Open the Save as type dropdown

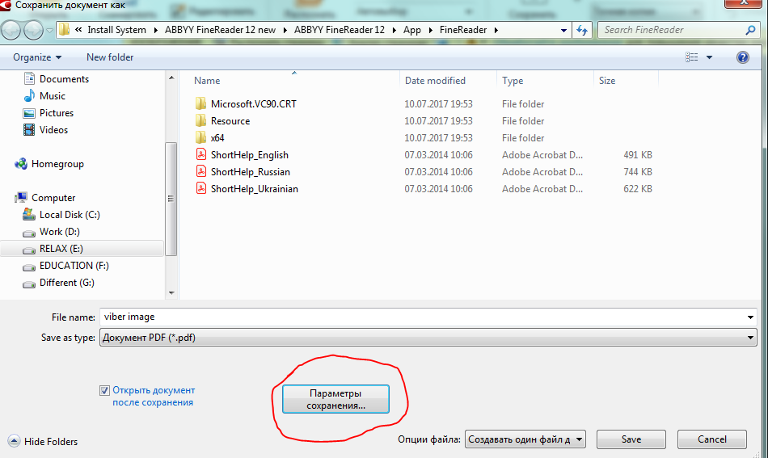[428, 338]
